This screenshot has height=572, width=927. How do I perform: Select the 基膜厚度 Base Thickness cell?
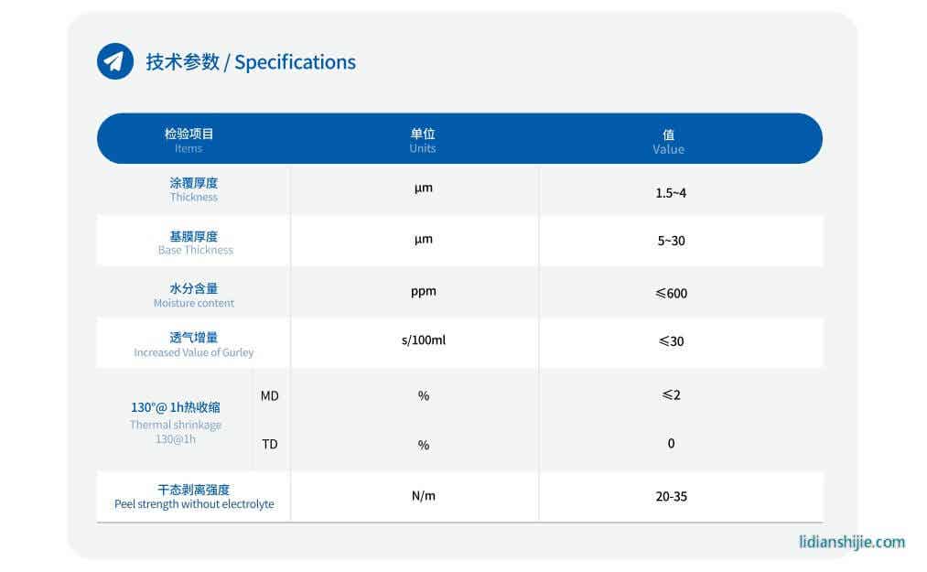pyautogui.click(x=193, y=241)
